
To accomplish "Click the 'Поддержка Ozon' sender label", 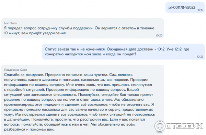I will [x=15, y=70].
